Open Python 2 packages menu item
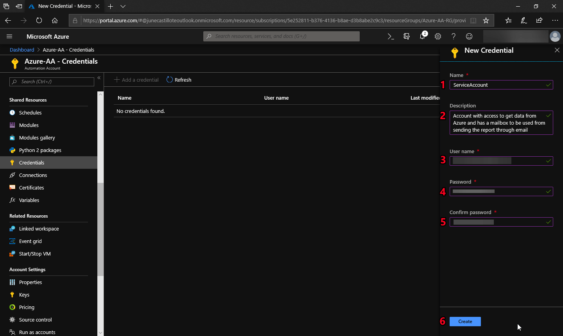 tap(40, 150)
